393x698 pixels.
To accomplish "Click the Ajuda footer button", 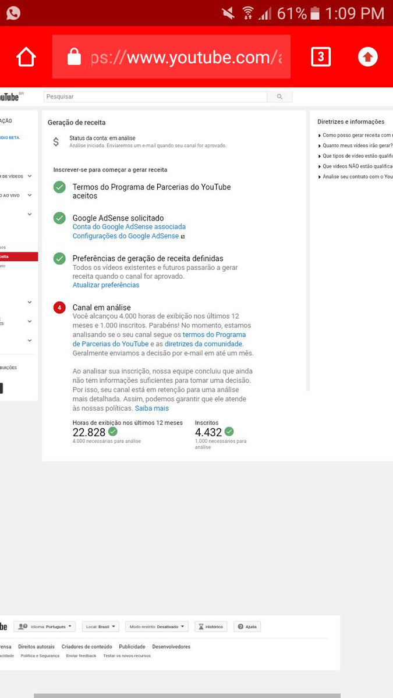I will click(x=247, y=626).
